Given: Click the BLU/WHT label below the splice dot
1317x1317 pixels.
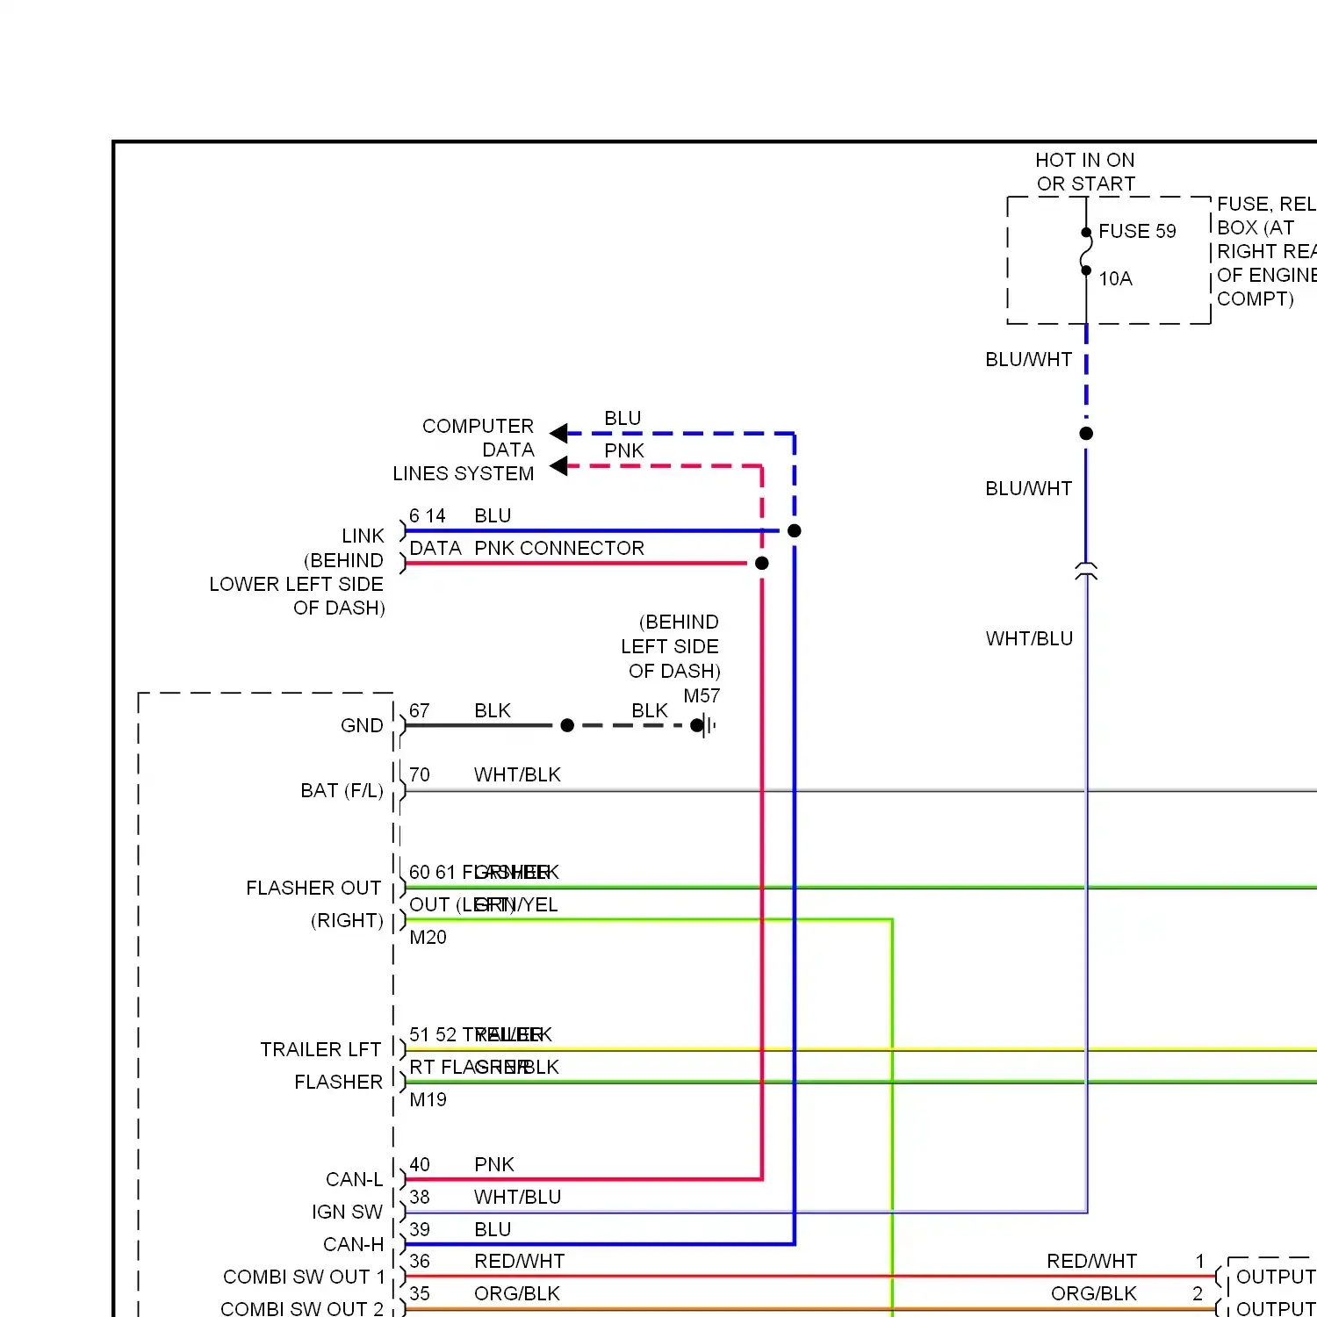Looking at the screenshot, I should tap(1029, 488).
